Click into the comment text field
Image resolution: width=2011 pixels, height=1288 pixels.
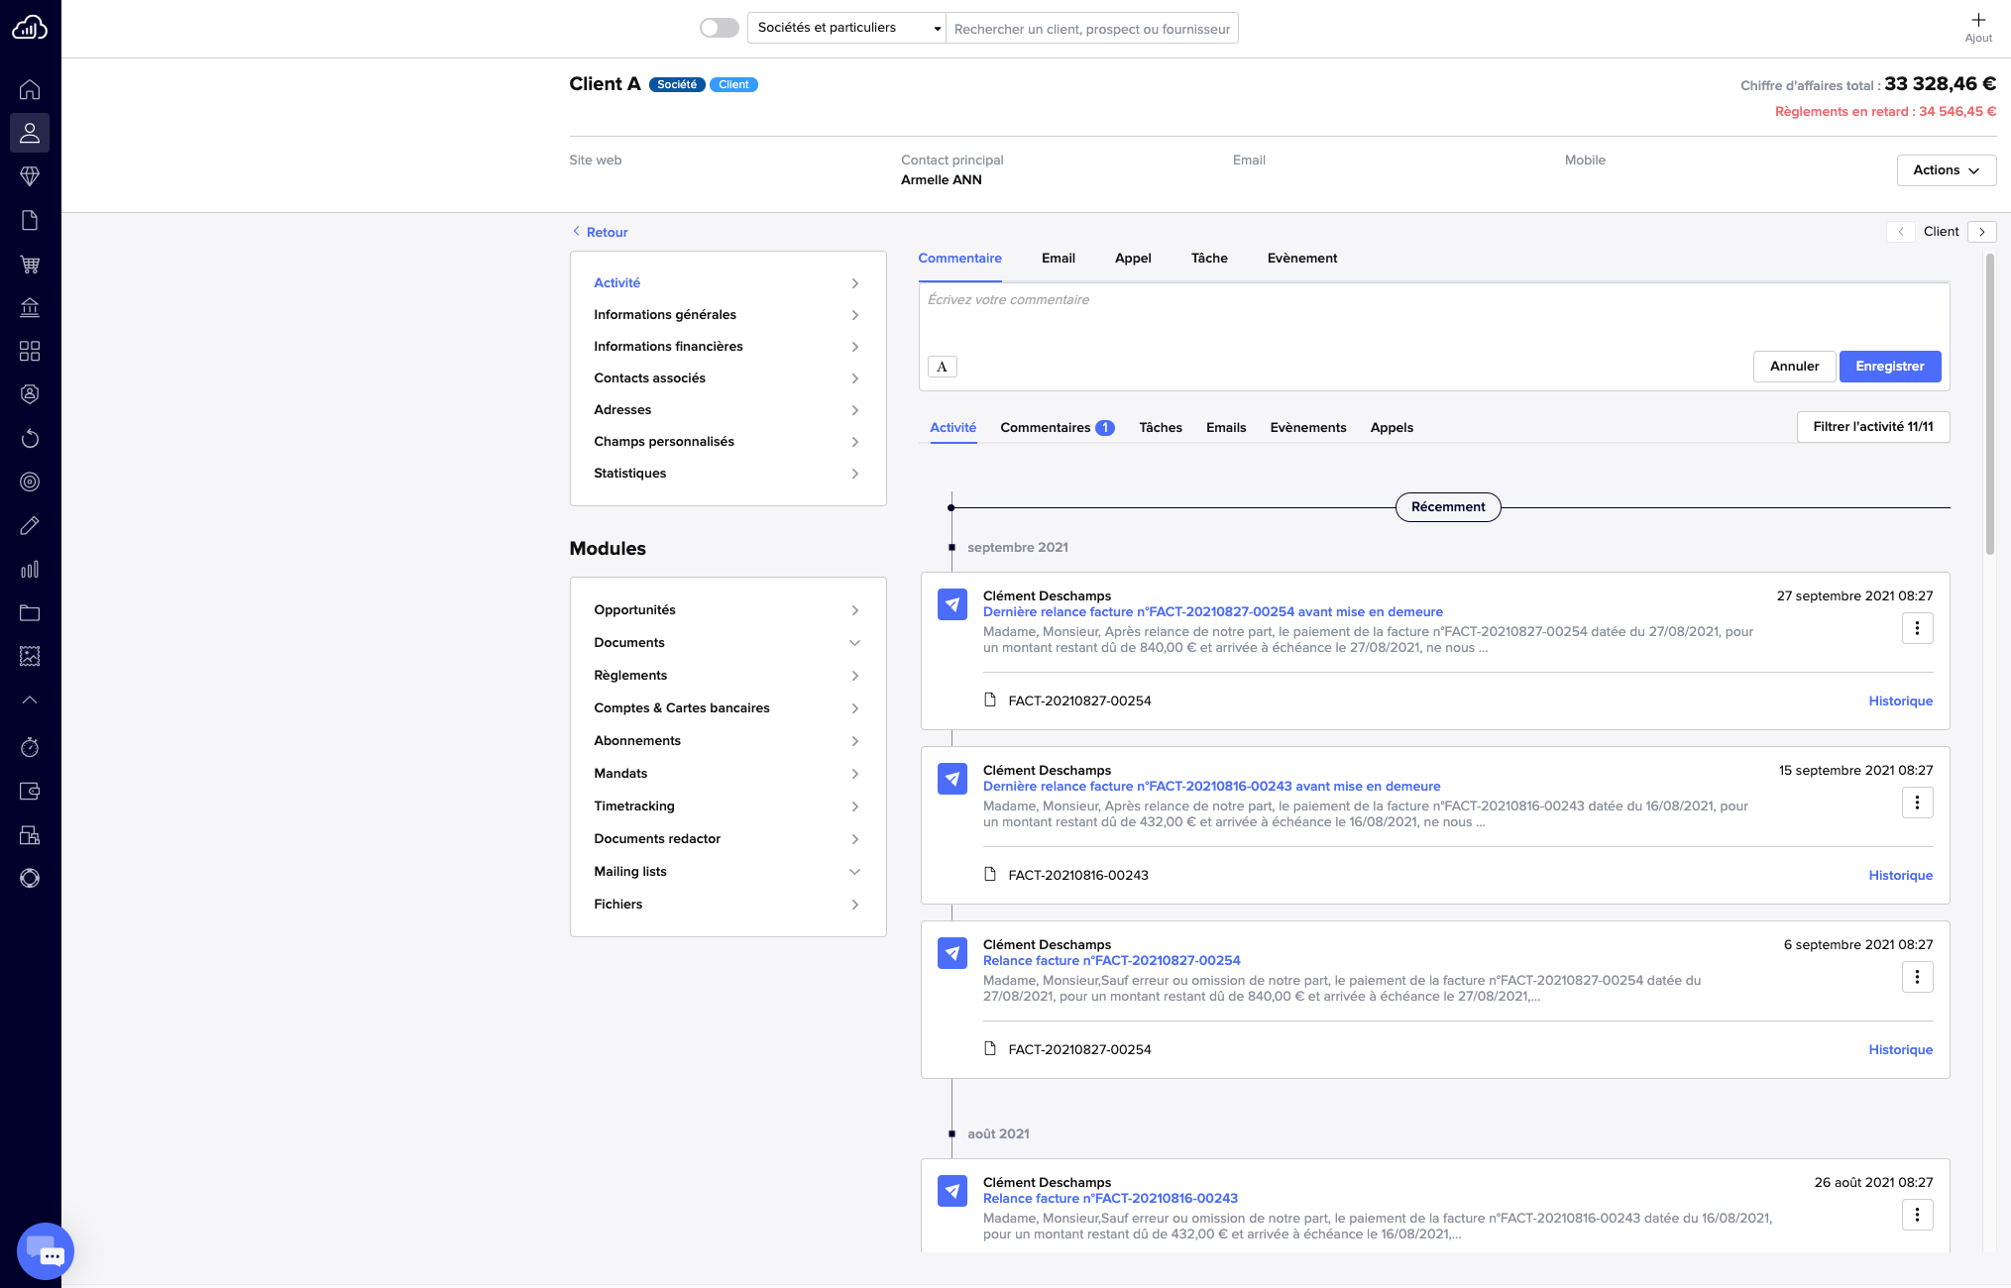[x=1432, y=315]
